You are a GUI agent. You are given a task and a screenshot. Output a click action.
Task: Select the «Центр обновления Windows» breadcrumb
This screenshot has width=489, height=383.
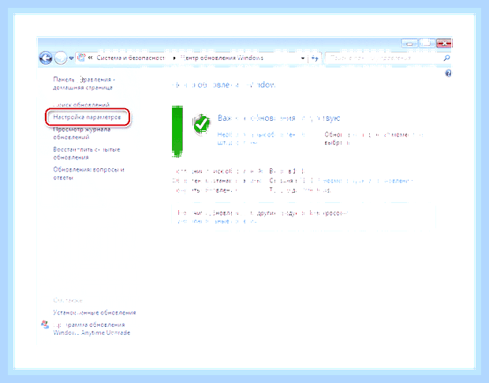[222, 58]
